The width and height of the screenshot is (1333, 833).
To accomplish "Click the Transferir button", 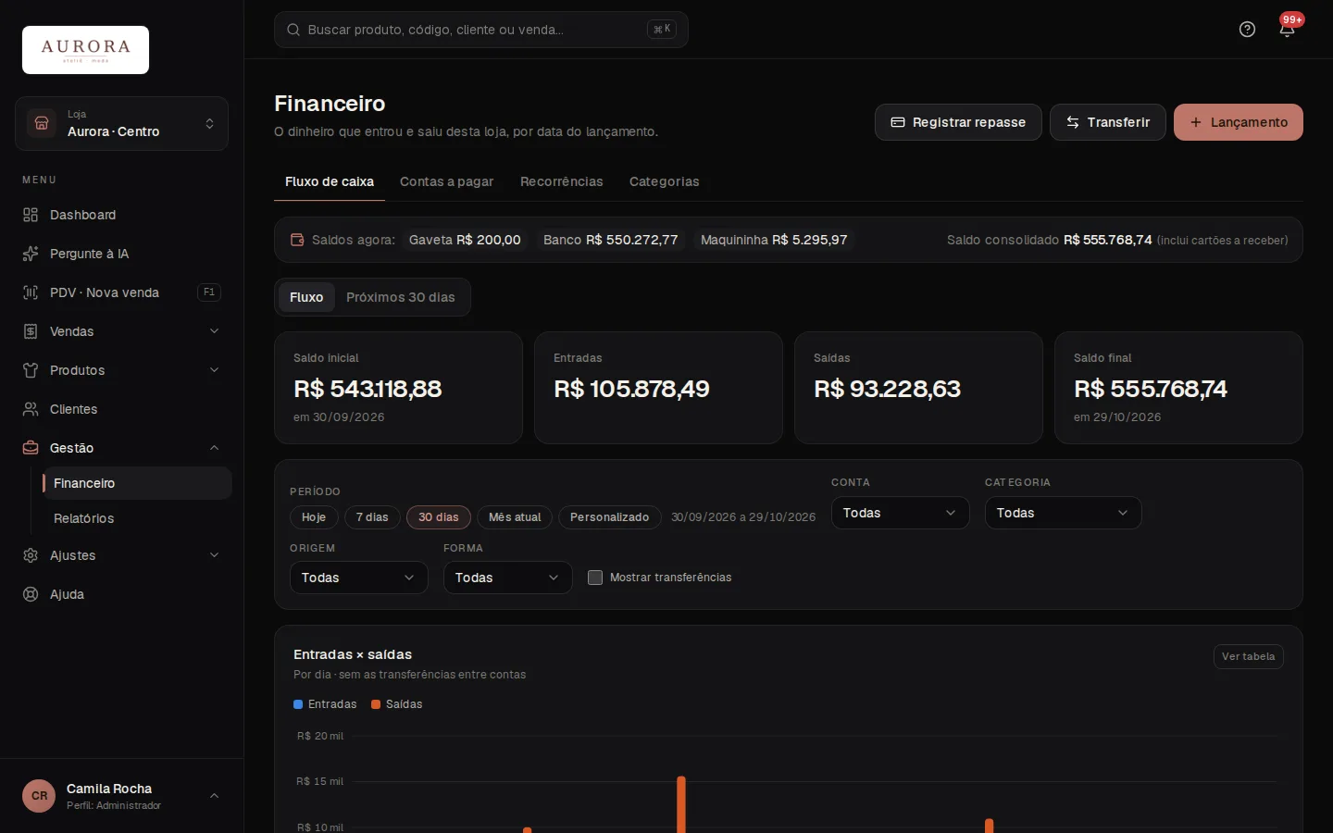I will pyautogui.click(x=1107, y=122).
